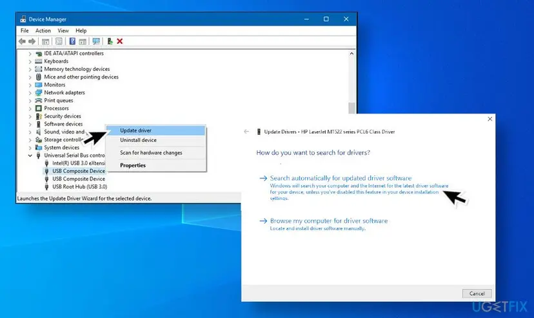Select the System devices label
534x318 pixels.
point(61,148)
